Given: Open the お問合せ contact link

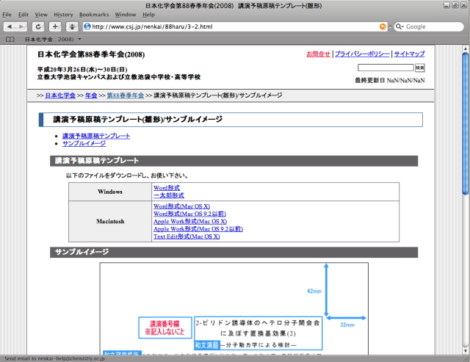Looking at the screenshot, I should coord(318,54).
